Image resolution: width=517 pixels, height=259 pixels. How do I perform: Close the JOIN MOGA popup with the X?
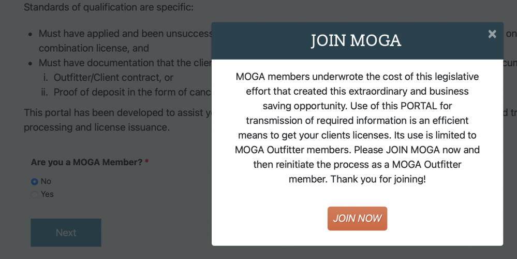492,34
